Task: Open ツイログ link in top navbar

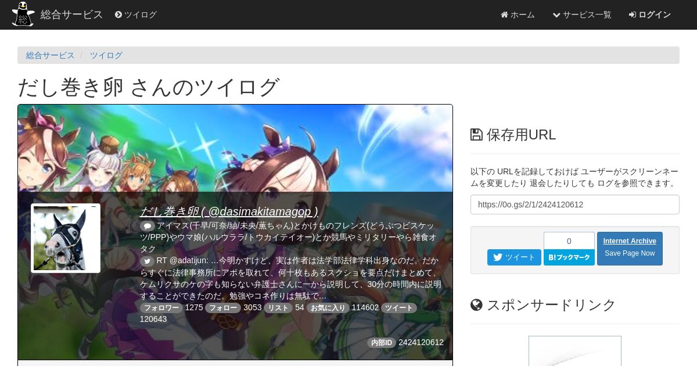Action: [136, 15]
